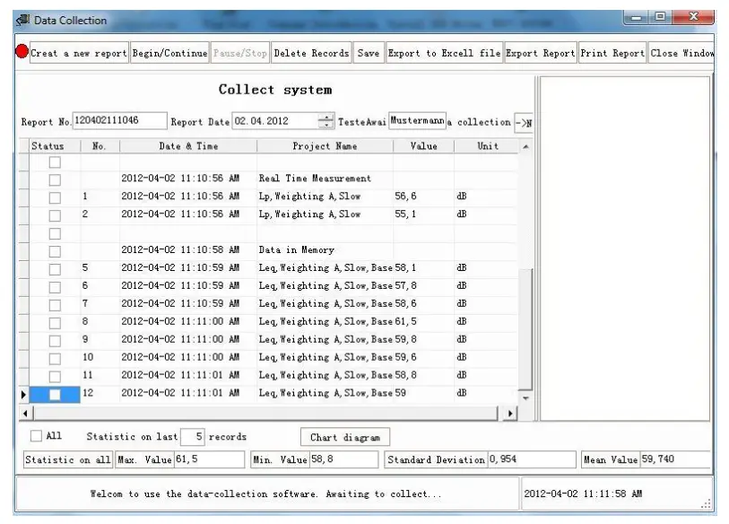This screenshot has height=524, width=729.
Task: Check the box for record No. 1
Action: 55,197
